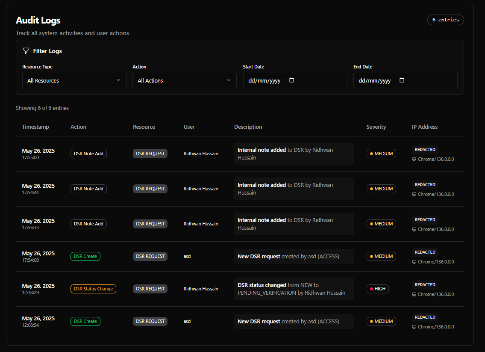Image resolution: width=485 pixels, height=352 pixels.
Task: Click the Severity column header
Action: point(376,127)
